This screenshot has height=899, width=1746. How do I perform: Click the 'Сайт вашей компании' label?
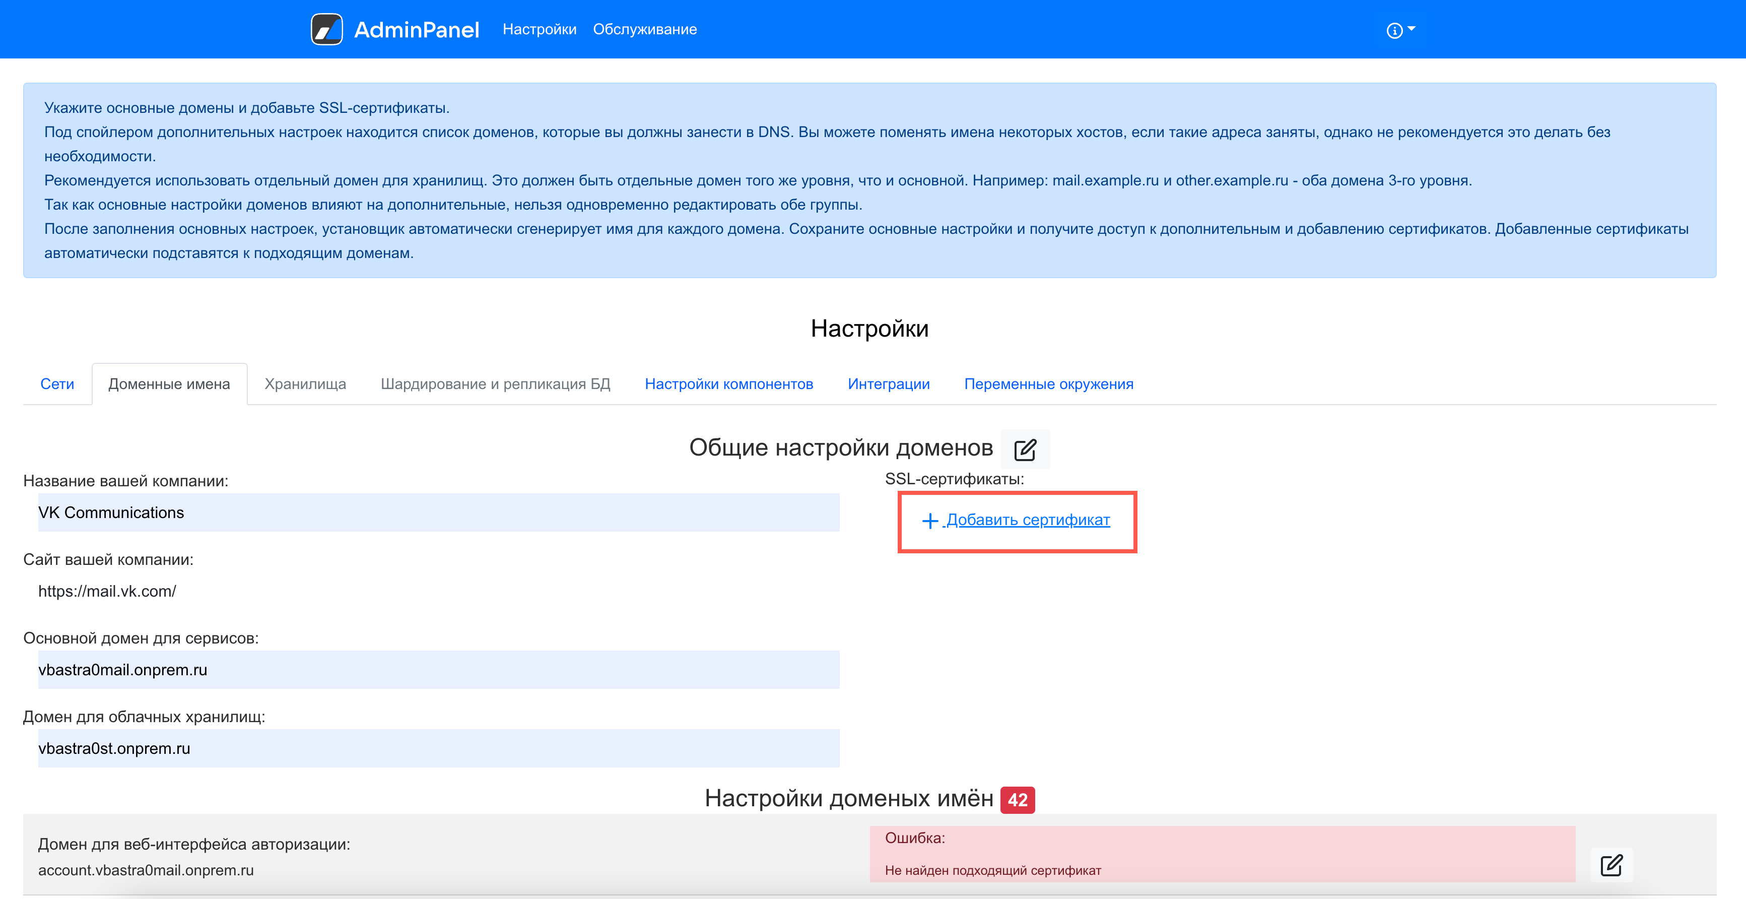108,559
